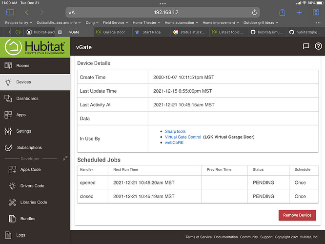Expand Field Service bookmark folder
This screenshot has width=325, height=244.
[116, 22]
